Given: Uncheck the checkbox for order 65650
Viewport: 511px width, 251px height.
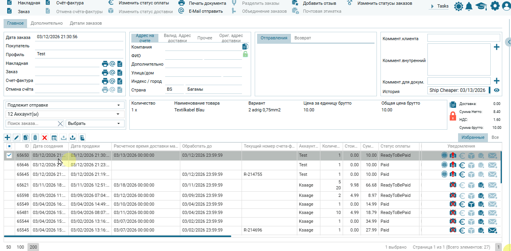Looking at the screenshot, I should [9, 156].
